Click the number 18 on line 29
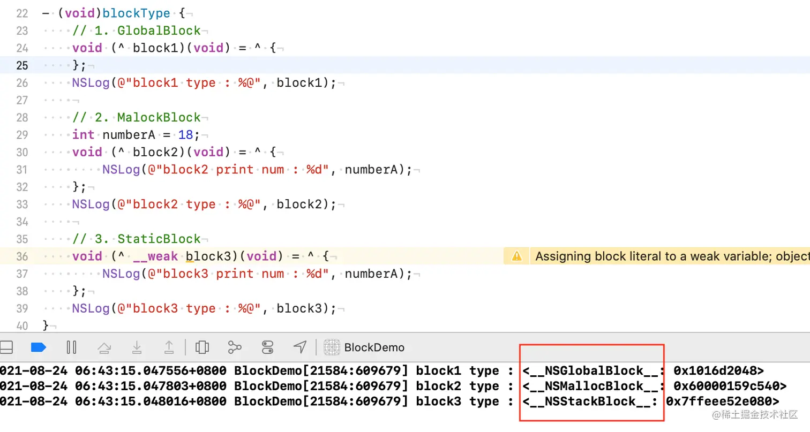Screen dimensions: 810x432 tap(186, 135)
